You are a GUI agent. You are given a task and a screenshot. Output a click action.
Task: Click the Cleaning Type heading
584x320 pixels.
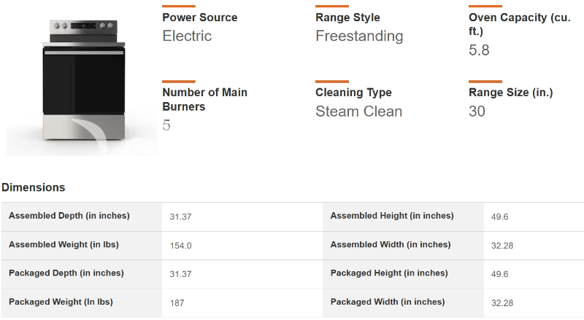[353, 93]
